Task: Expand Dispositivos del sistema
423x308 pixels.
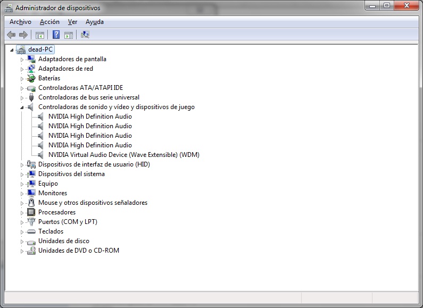Action: pos(22,174)
